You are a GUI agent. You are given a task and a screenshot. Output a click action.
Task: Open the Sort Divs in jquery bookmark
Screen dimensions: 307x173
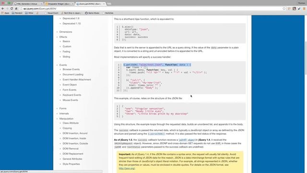click(x=71, y=13)
